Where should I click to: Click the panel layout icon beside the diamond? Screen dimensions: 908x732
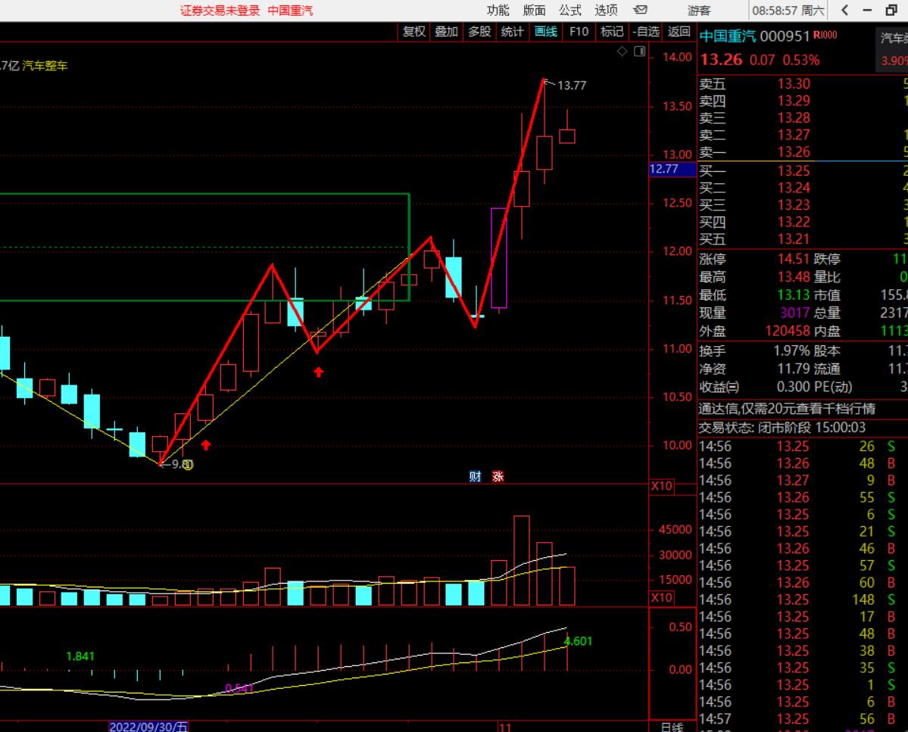640,51
